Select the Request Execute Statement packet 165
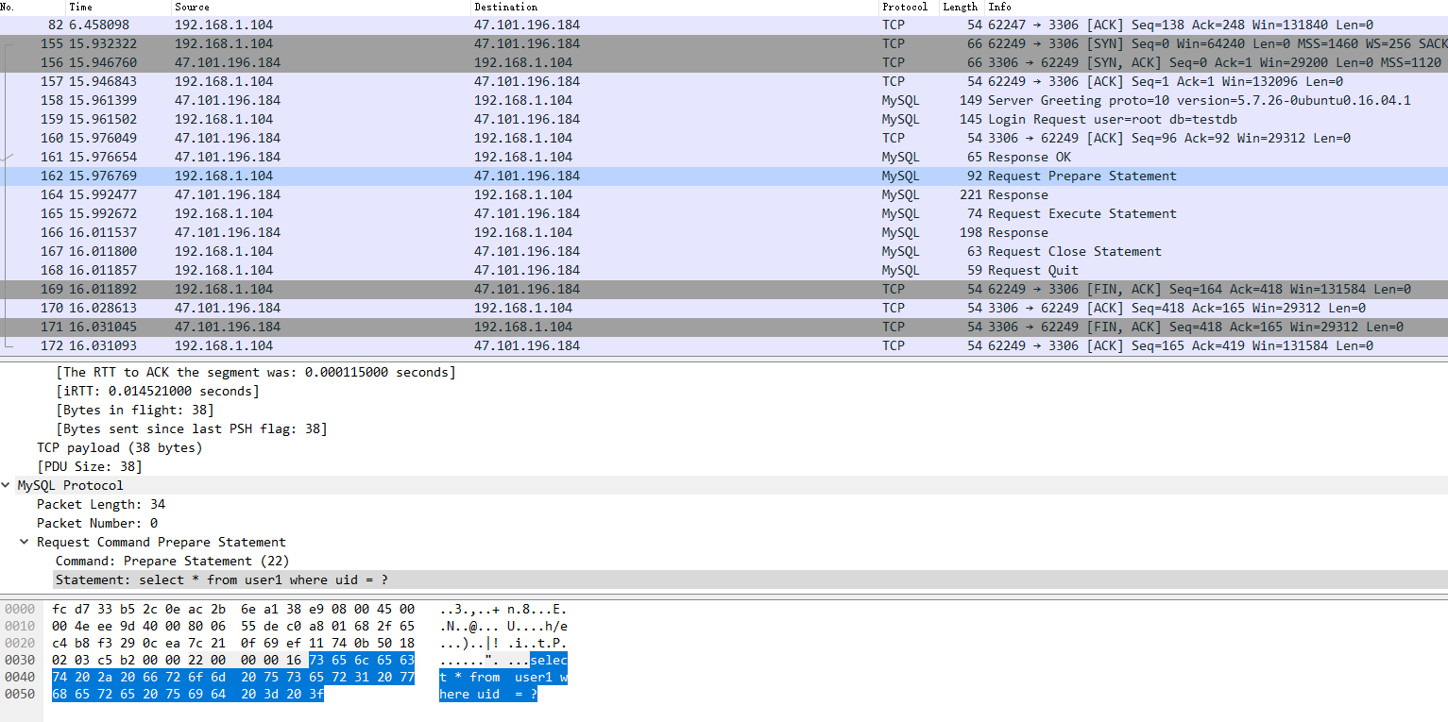 click(x=724, y=213)
